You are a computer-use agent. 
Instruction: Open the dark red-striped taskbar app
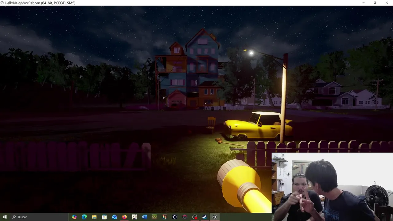coord(165,217)
